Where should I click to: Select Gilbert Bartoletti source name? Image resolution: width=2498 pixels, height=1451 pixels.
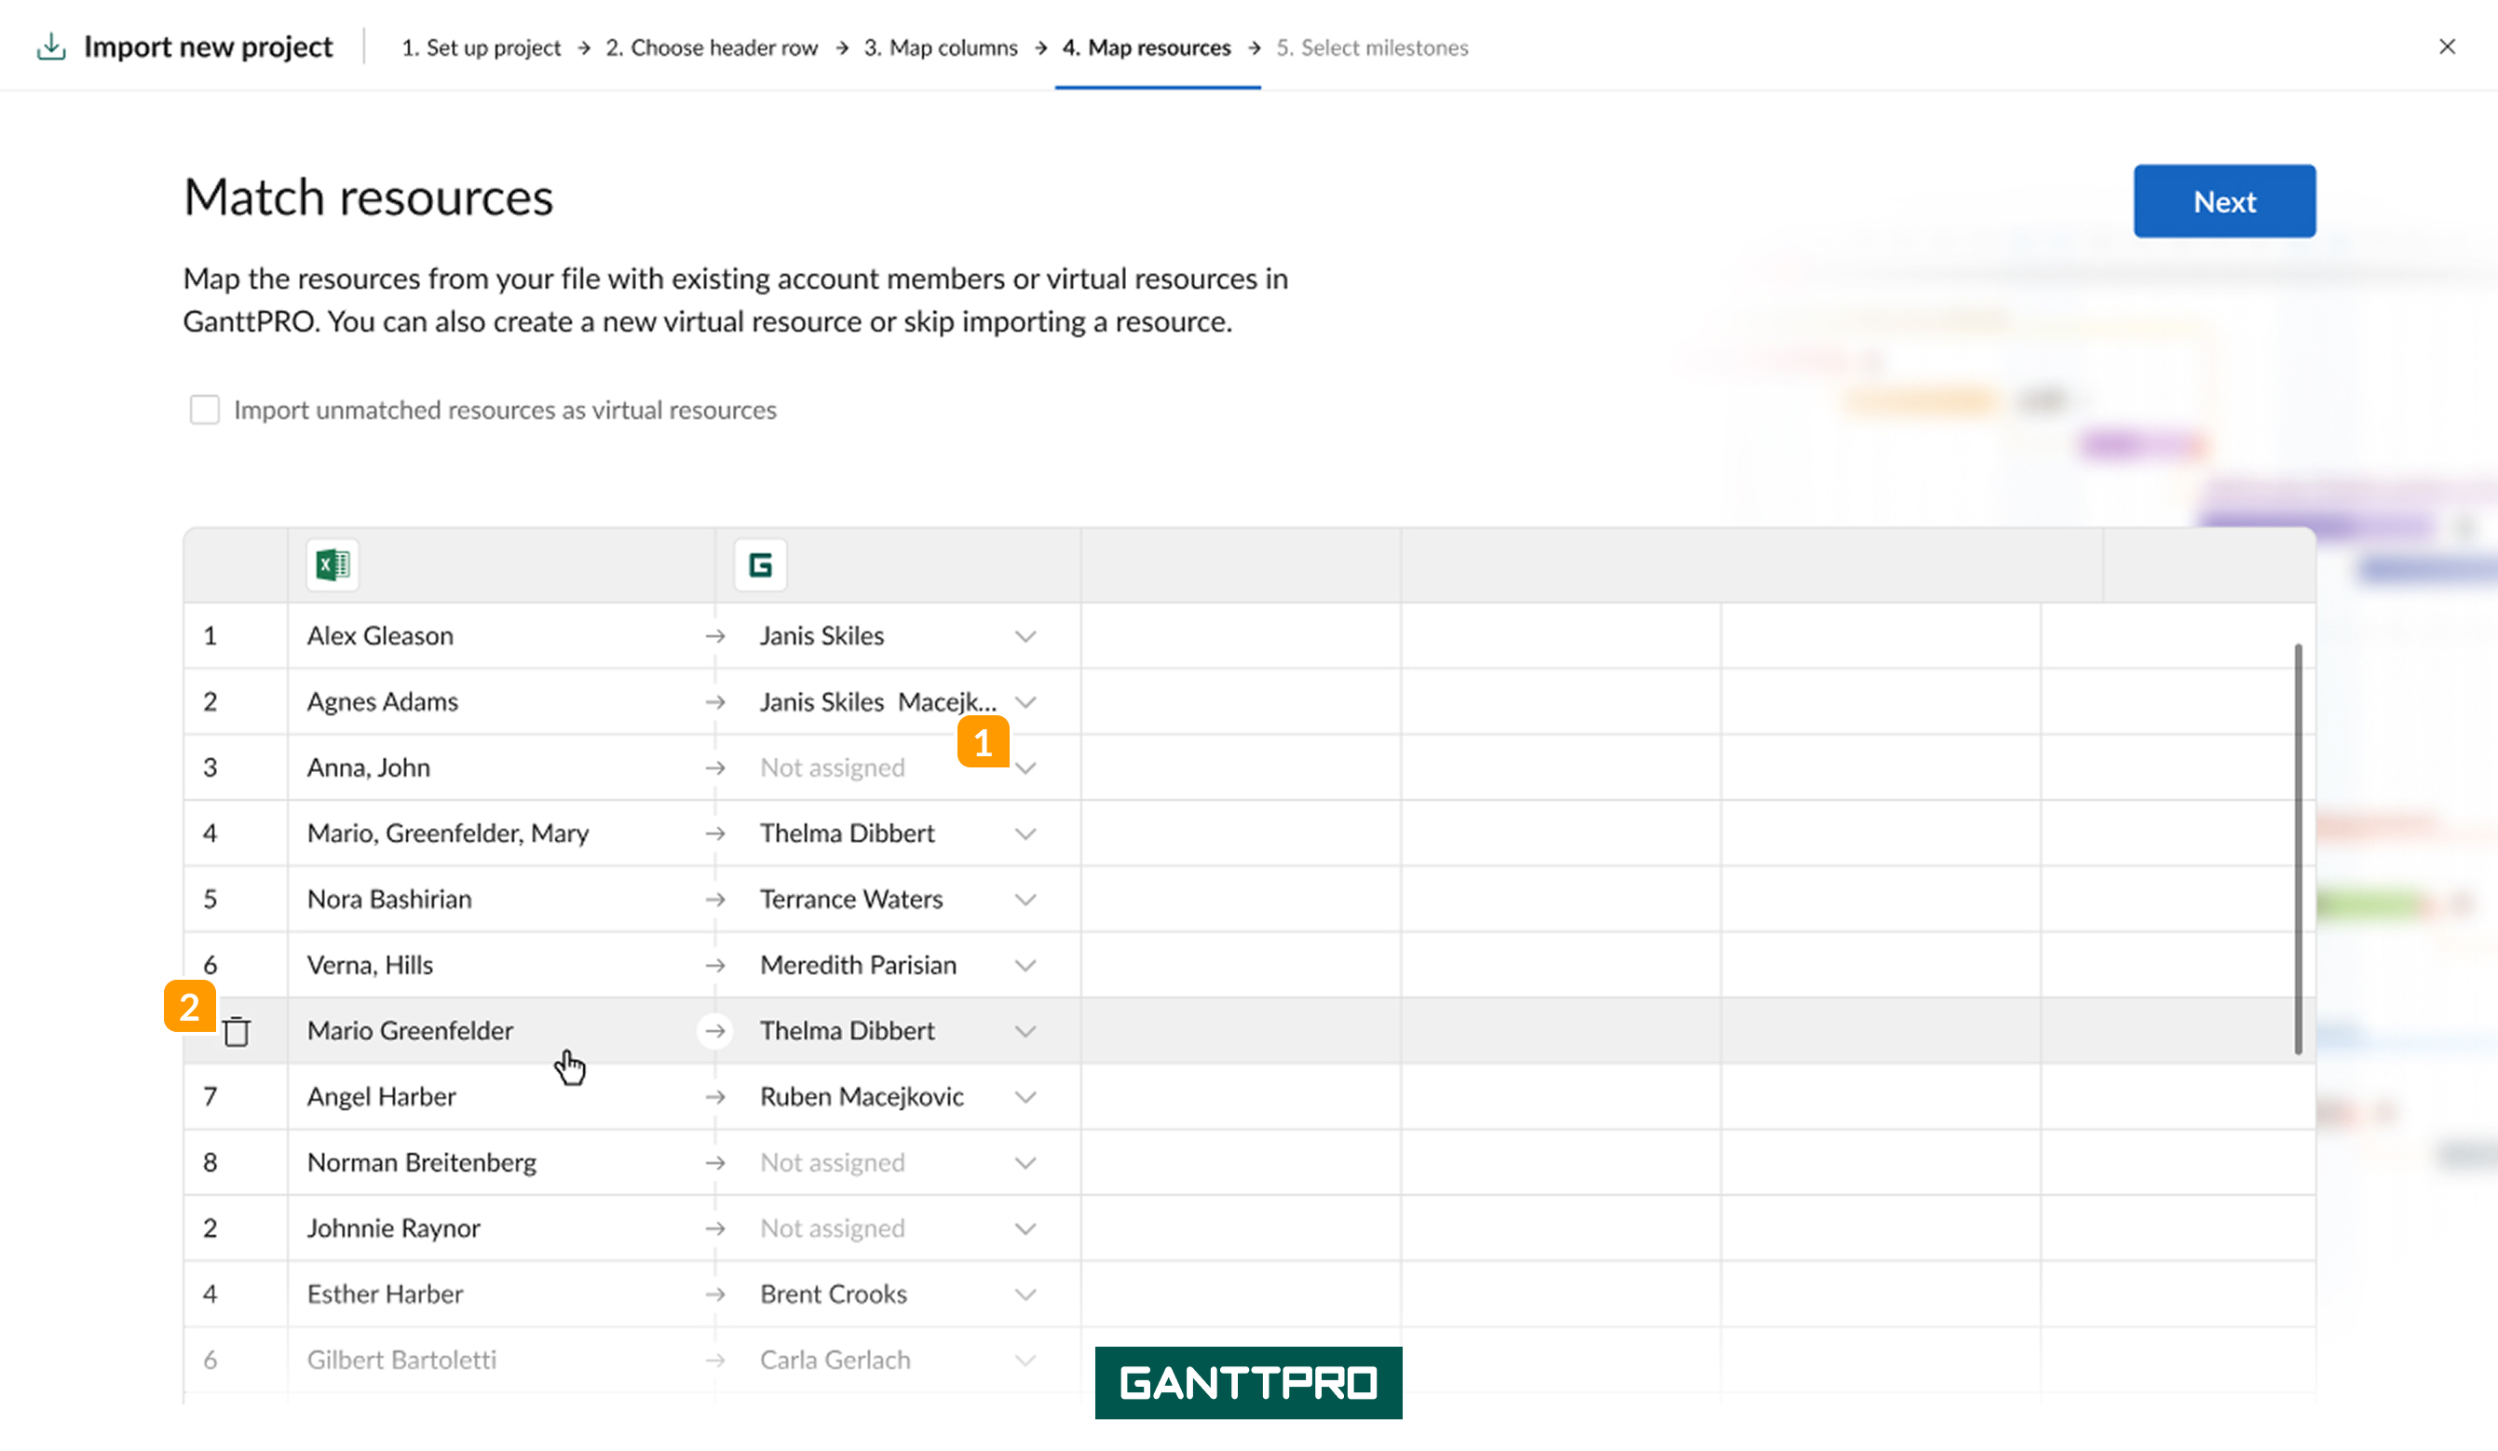pos(401,1360)
